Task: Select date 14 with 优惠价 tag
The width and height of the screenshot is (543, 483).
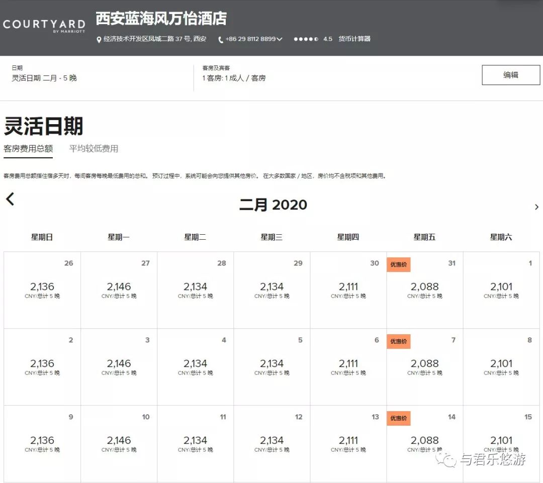Action: [425, 444]
